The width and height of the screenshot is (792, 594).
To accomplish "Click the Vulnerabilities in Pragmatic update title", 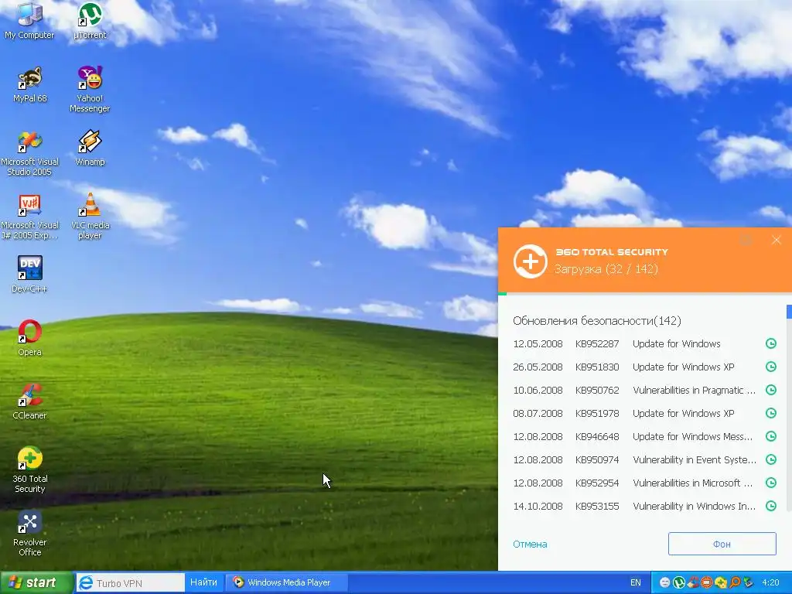I will pos(694,390).
